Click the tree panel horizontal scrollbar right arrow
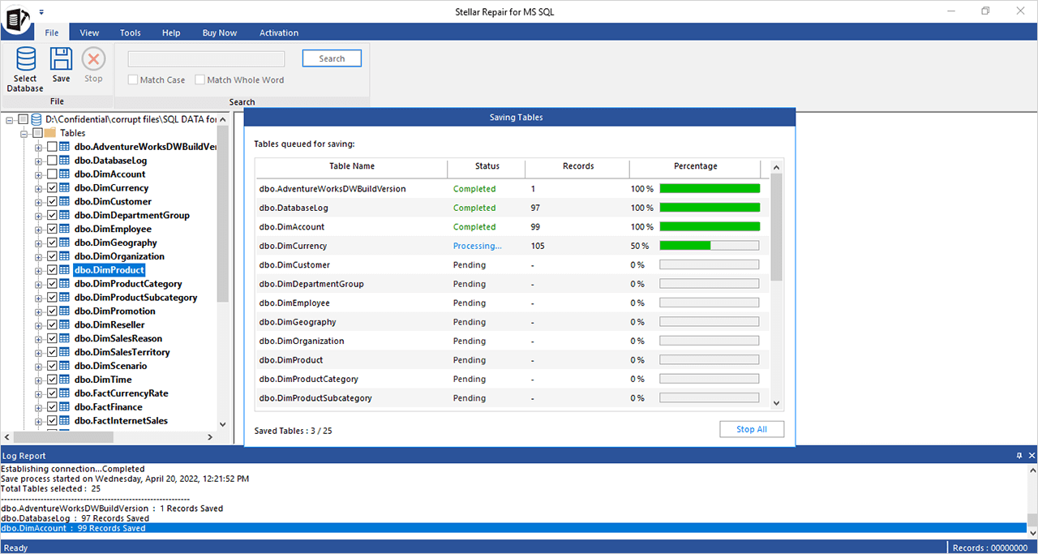1038x554 pixels. (210, 437)
